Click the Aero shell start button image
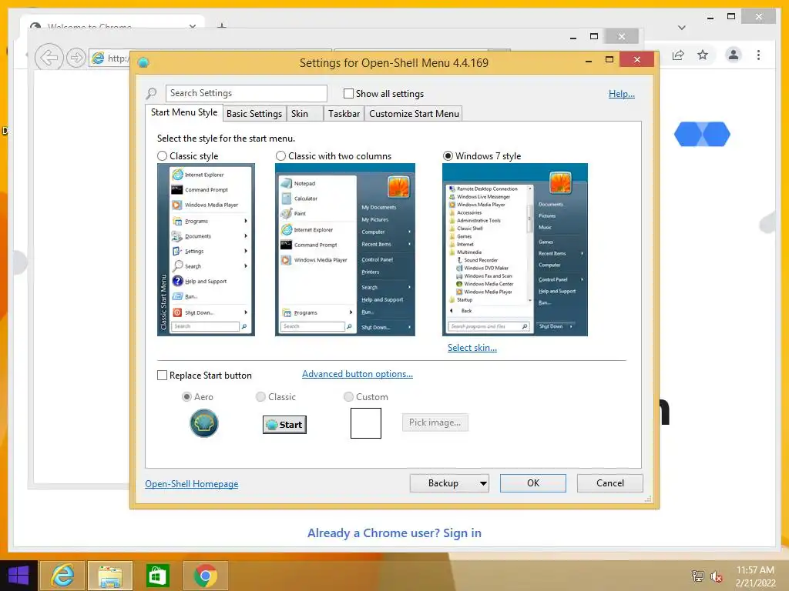Image resolution: width=789 pixels, height=591 pixels. tap(203, 423)
